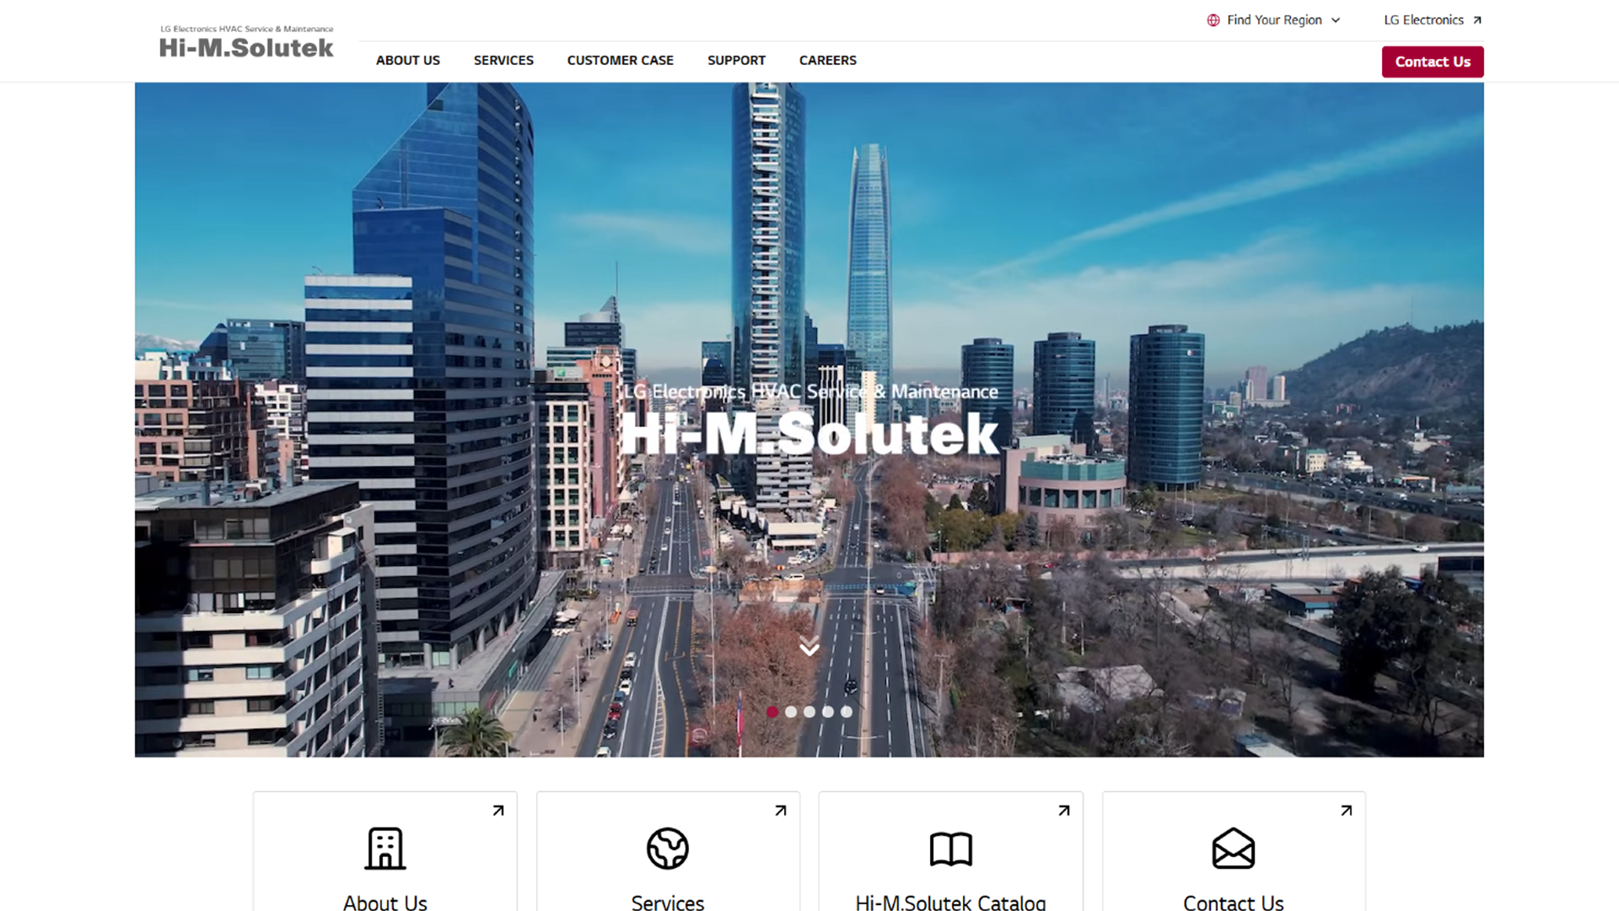The image size is (1619, 911).
Task: Click the globe icon beside Find Your Region
Action: [x=1213, y=20]
